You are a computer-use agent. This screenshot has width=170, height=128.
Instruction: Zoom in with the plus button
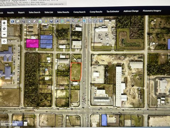4,23
